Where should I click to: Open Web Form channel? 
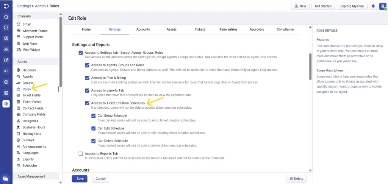pyautogui.click(x=30, y=44)
